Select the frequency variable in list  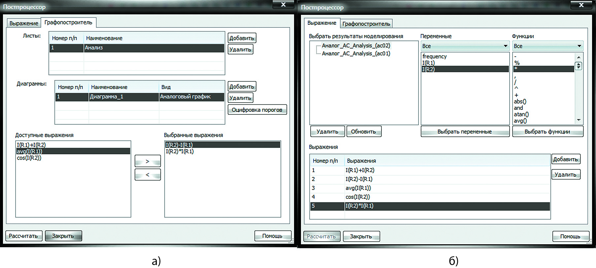tap(434, 56)
